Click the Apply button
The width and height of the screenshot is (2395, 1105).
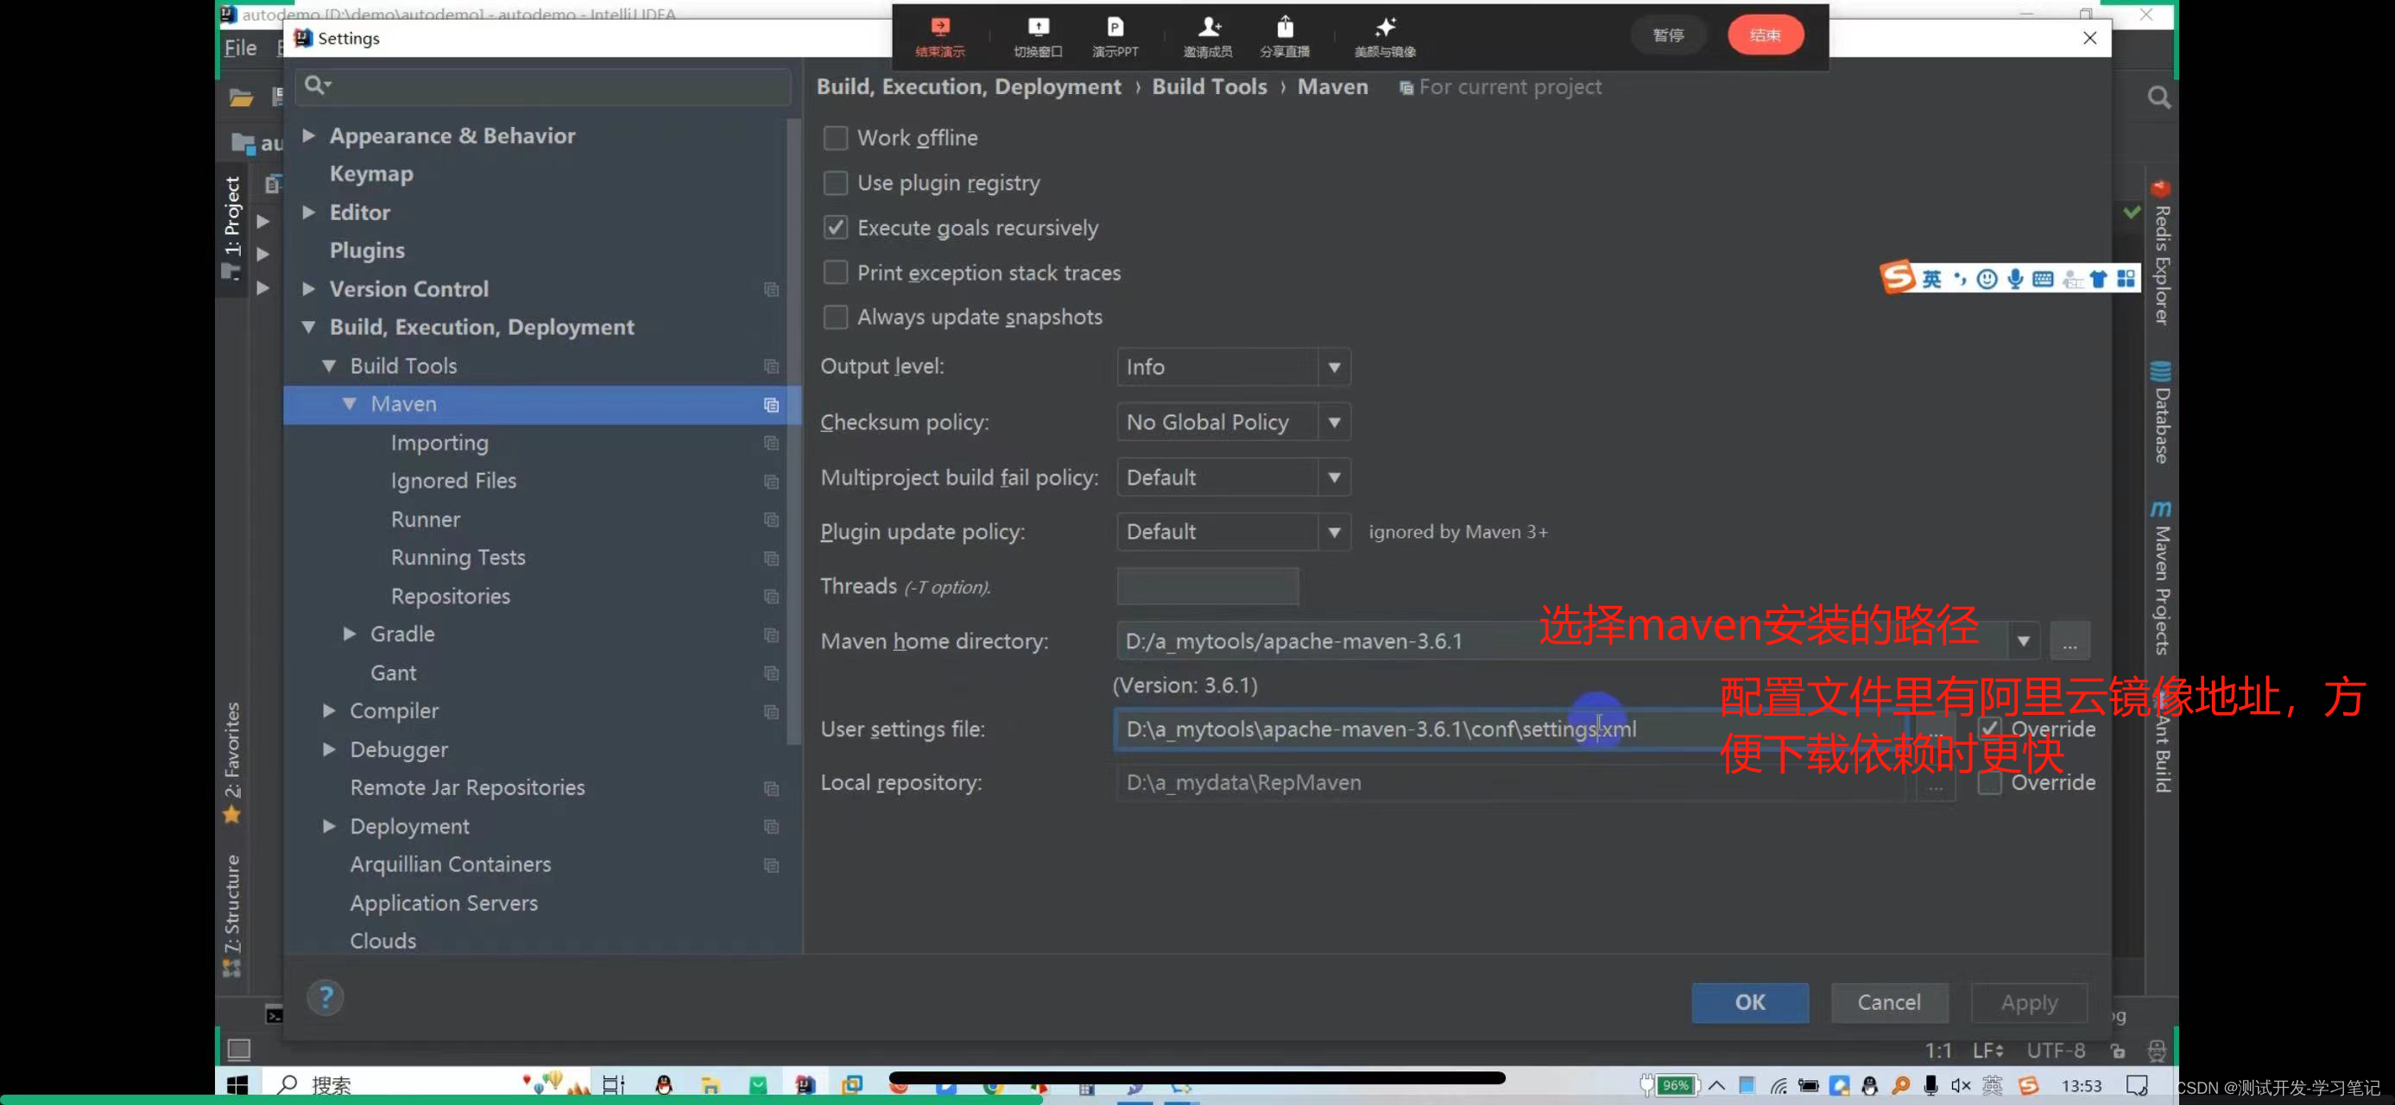coord(2029,1002)
